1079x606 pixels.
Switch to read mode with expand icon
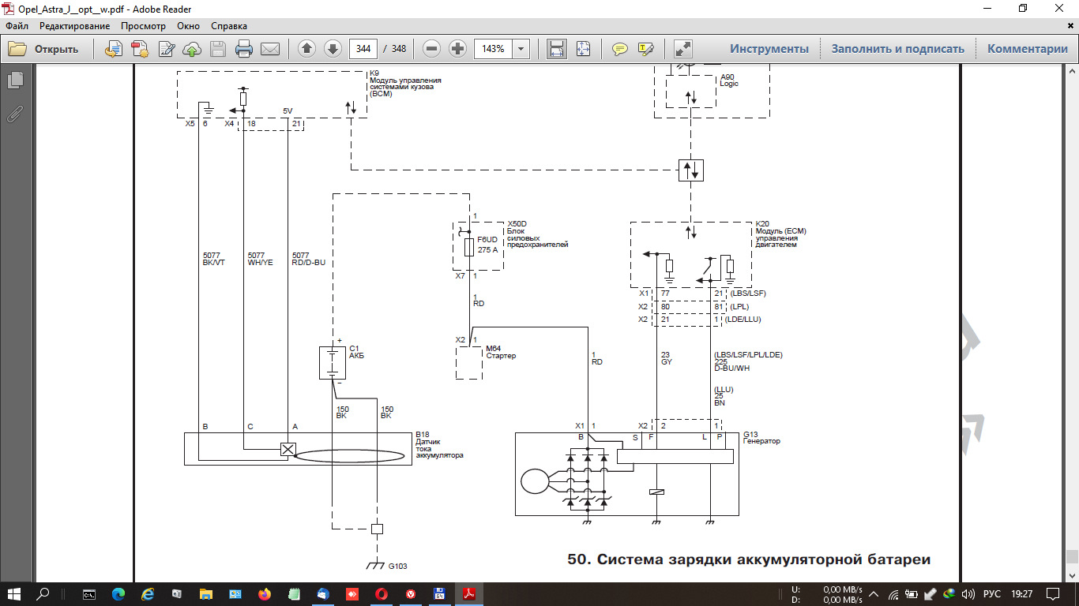tap(683, 49)
